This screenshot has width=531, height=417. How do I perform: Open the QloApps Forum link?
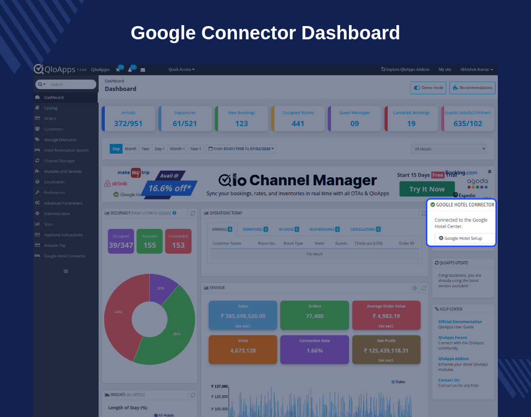click(452, 337)
